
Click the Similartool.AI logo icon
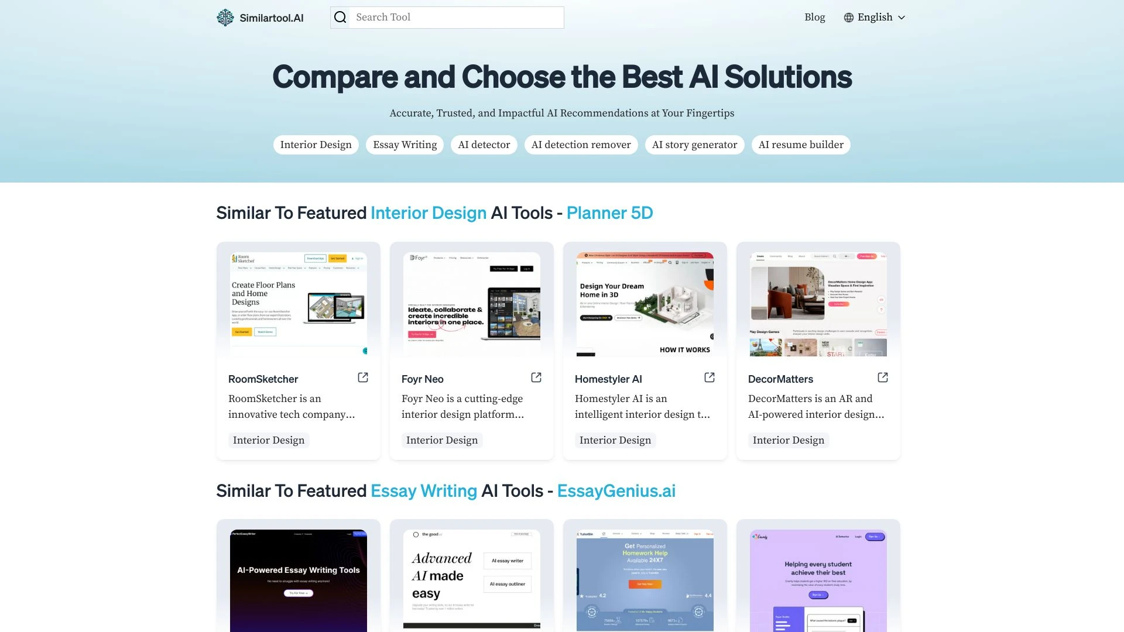point(225,18)
